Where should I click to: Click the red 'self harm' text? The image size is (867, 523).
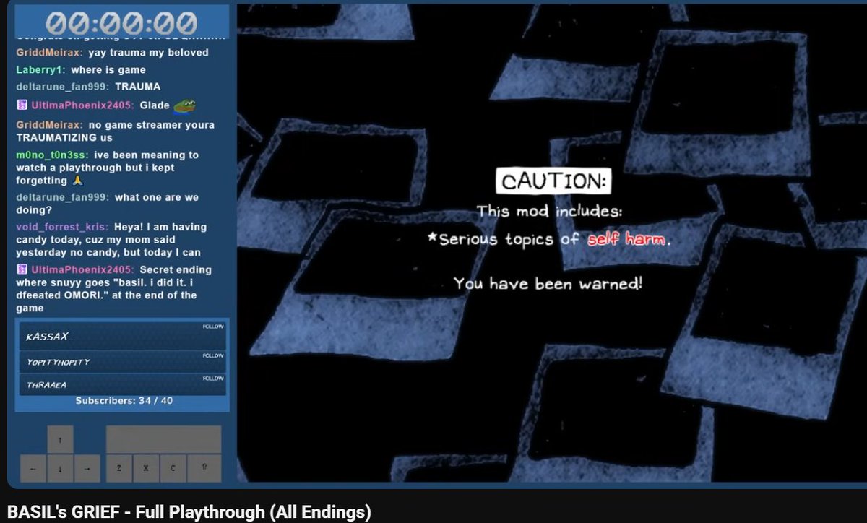(x=626, y=239)
